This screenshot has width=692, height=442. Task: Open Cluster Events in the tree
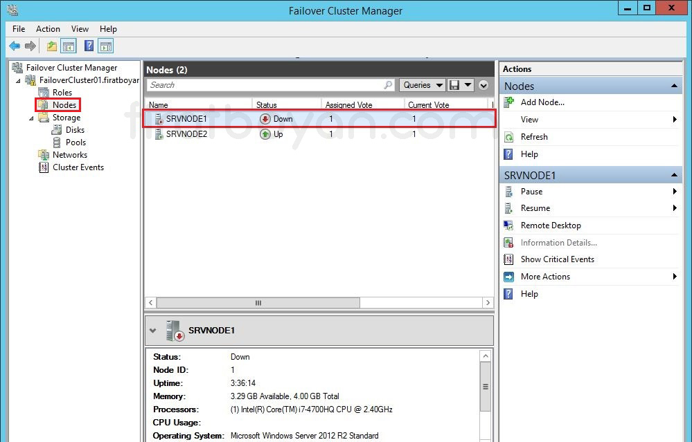pyautogui.click(x=78, y=167)
